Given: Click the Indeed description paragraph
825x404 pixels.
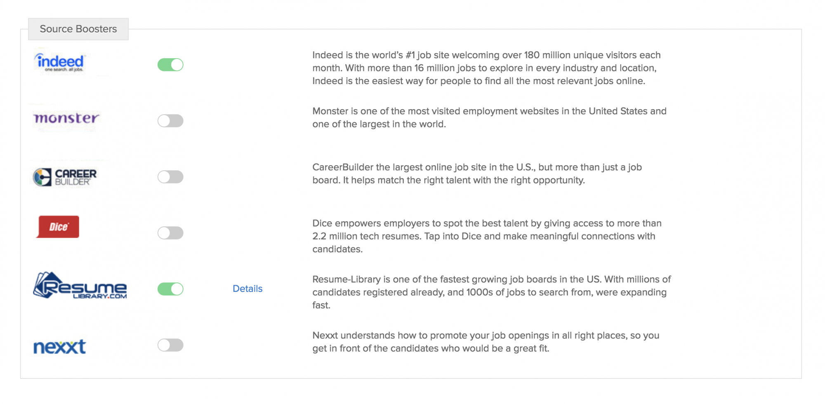Looking at the screenshot, I should point(486,68).
